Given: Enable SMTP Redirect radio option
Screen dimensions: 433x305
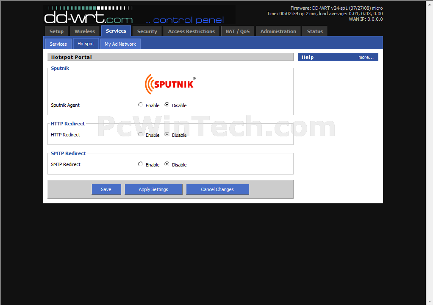Looking at the screenshot, I should [x=141, y=164].
